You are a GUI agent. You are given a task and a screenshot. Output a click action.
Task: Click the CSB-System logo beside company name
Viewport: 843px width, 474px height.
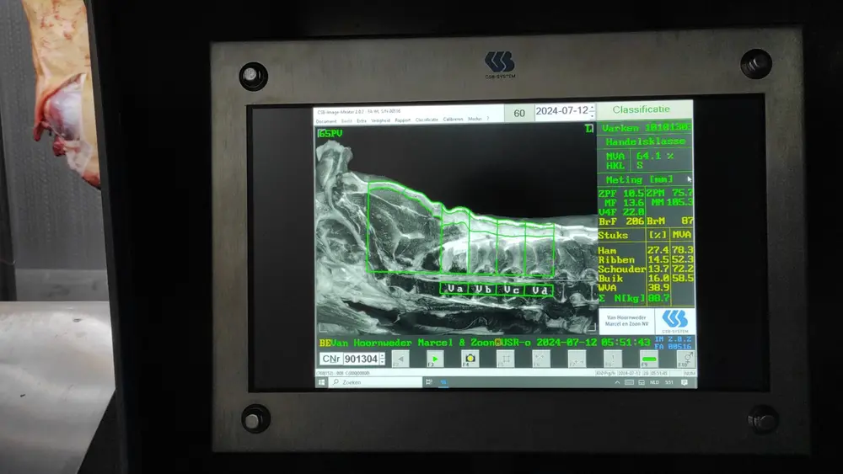(x=675, y=321)
